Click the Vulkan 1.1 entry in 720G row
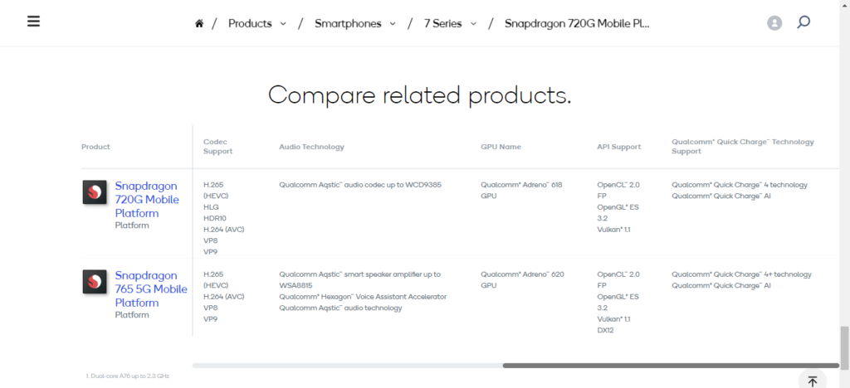Image resolution: width=850 pixels, height=388 pixels. (614, 230)
